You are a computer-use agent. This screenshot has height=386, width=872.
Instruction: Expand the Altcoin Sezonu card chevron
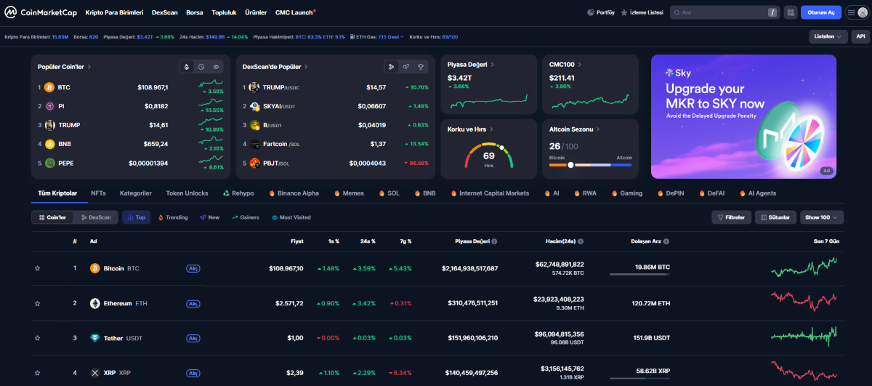click(599, 129)
